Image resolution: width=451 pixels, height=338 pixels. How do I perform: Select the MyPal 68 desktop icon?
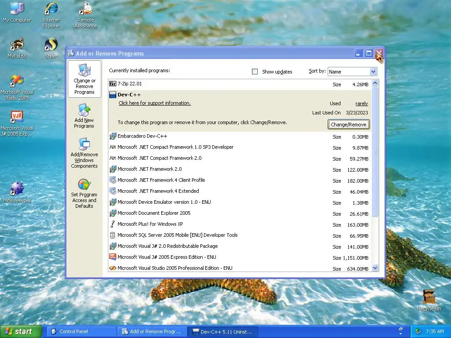pyautogui.click(x=17, y=48)
